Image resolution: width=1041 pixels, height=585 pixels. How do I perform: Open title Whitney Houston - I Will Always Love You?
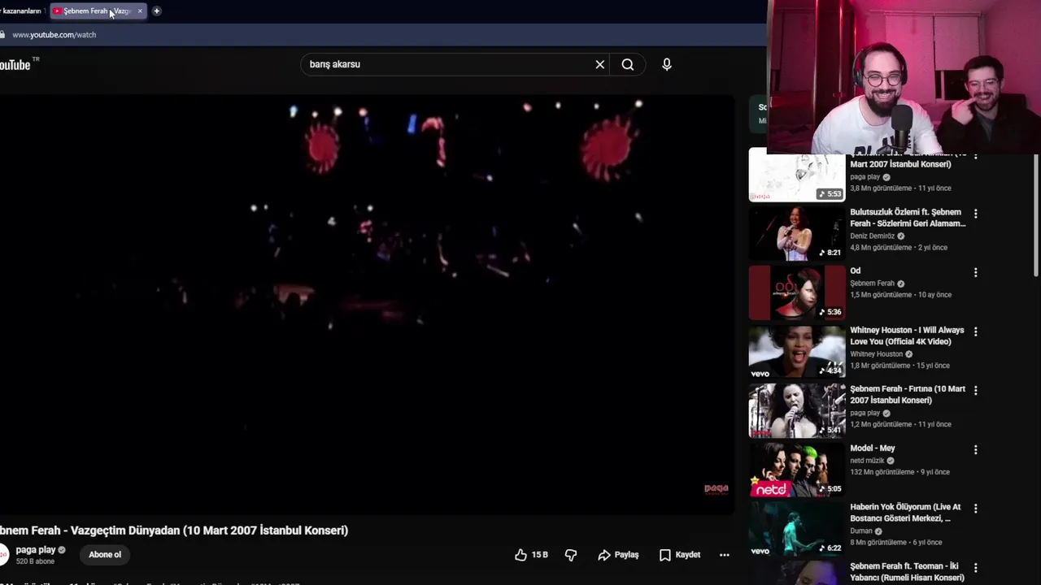coord(907,336)
